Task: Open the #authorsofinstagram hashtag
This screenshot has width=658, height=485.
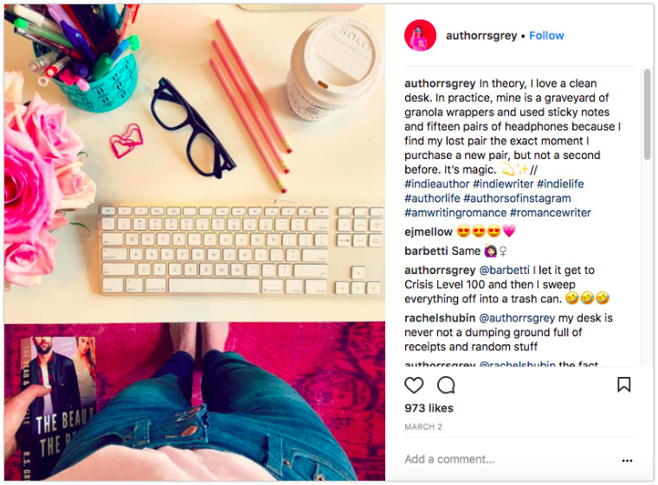Action: 517,198
